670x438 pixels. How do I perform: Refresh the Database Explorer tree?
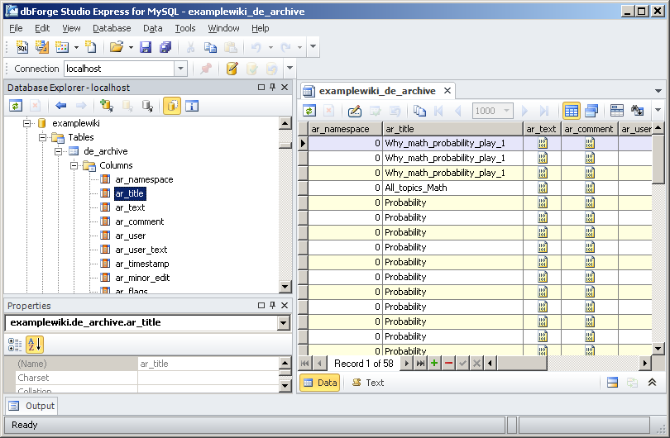coord(16,106)
